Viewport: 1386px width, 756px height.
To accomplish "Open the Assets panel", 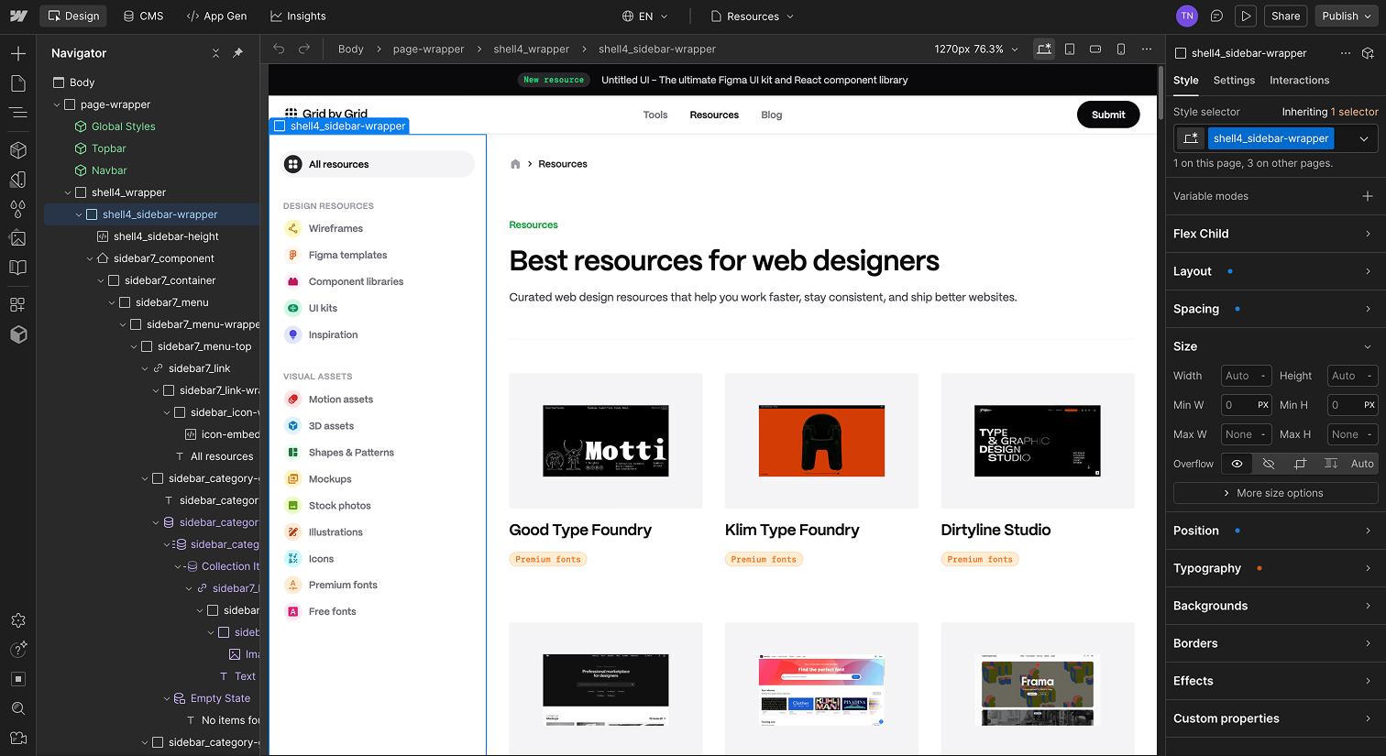I will [x=18, y=237].
